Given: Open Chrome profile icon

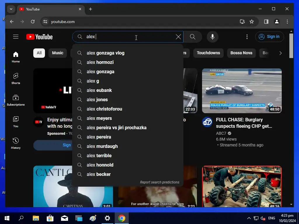Looking at the screenshot, I should (x=277, y=22).
